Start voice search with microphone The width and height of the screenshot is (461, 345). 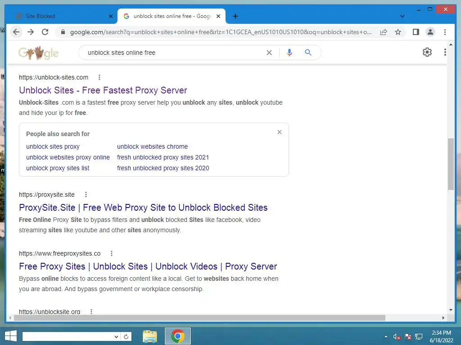coord(289,53)
